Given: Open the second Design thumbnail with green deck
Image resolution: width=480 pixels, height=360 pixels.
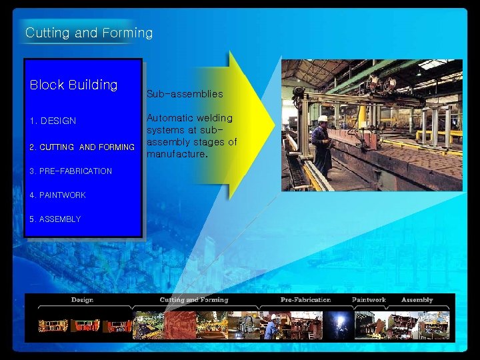Looking at the screenshot, I should [85, 325].
